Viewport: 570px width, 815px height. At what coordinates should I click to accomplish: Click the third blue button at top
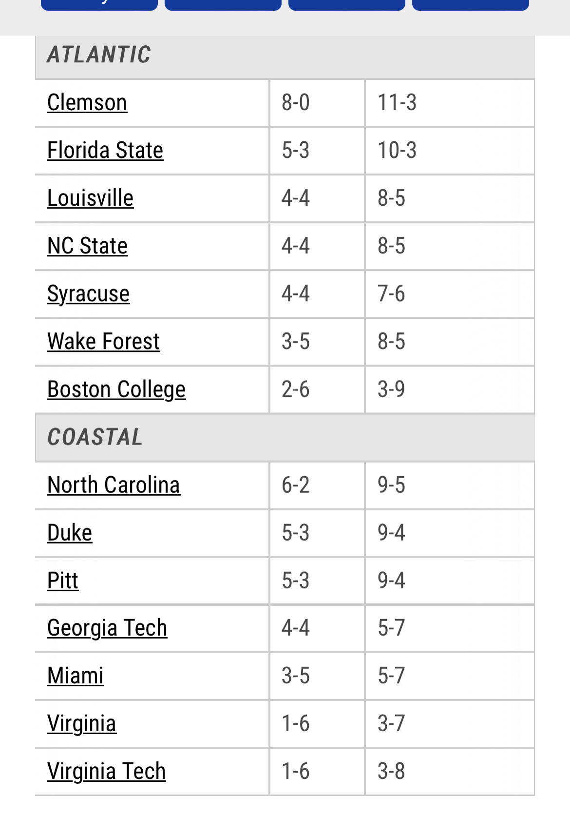(x=347, y=5)
